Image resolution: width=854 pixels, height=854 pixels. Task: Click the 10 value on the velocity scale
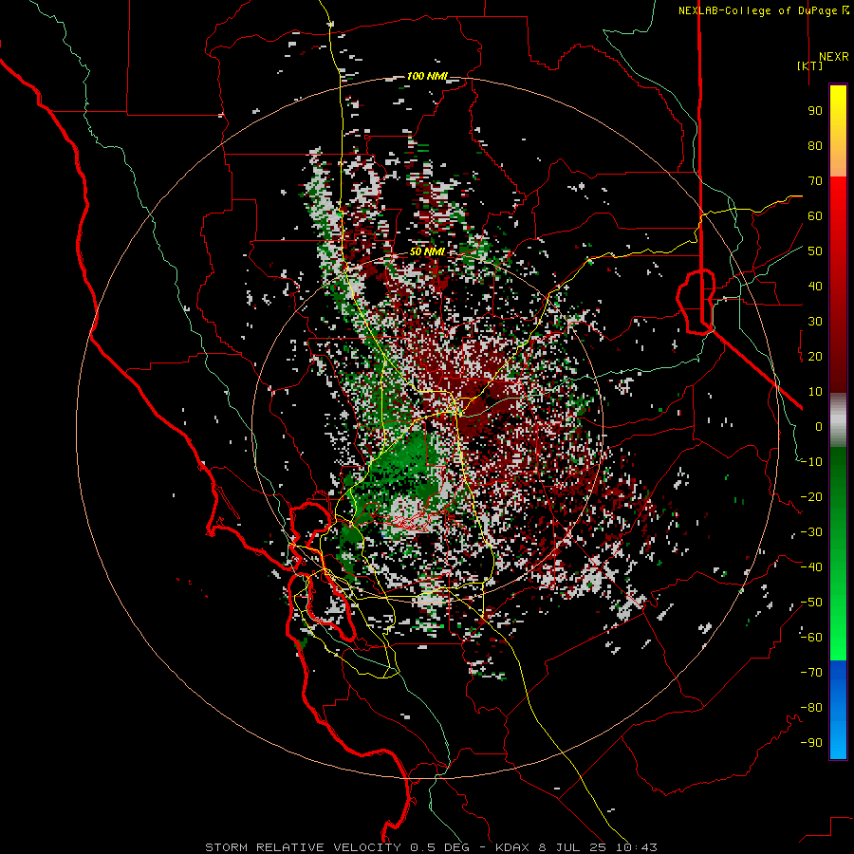815,392
